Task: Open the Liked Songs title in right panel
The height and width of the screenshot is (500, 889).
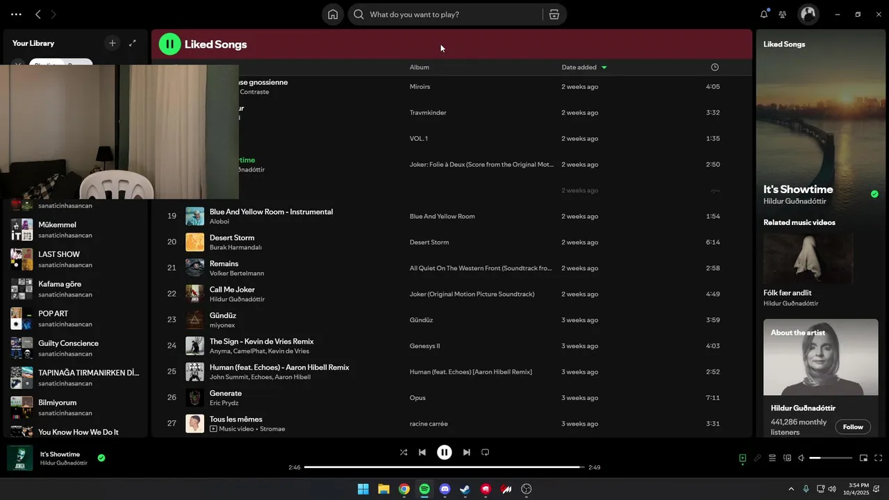Action: tap(784, 44)
